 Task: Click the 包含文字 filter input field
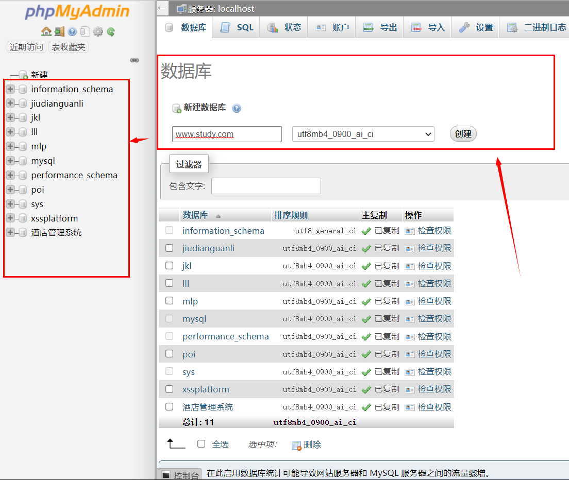(266, 186)
